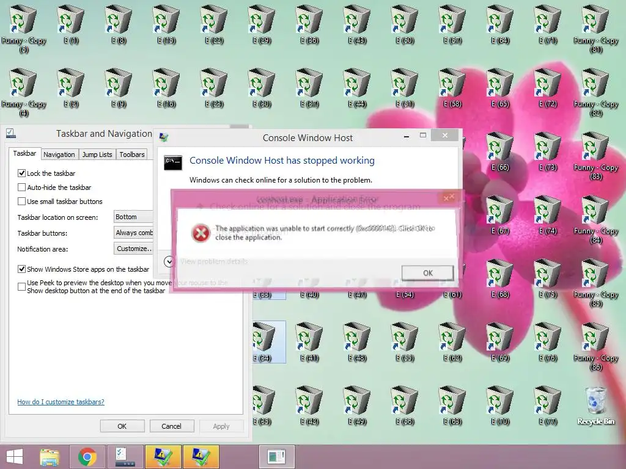This screenshot has height=469, width=626.
Task: Open the Taskbar buttons dropdown
Action: 133,233
